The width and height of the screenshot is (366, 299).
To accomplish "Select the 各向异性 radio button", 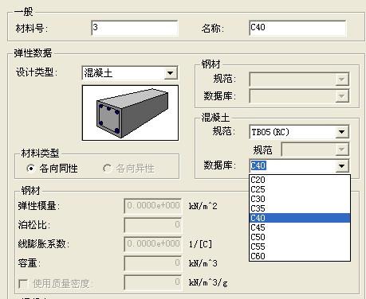I will (x=107, y=169).
